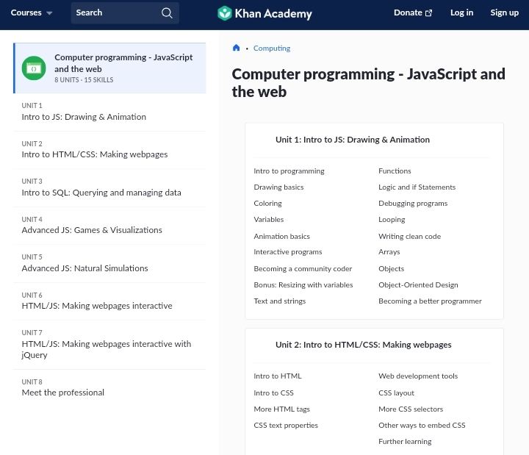Viewport: 529px width, 455px height.
Task: Open the Drawing basics lesson link
Action: click(278, 187)
